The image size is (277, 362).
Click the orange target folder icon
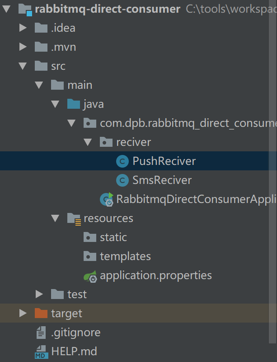[x=41, y=313]
